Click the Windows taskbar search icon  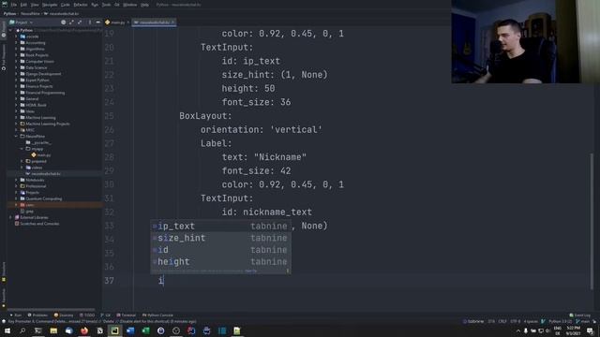click(22, 330)
